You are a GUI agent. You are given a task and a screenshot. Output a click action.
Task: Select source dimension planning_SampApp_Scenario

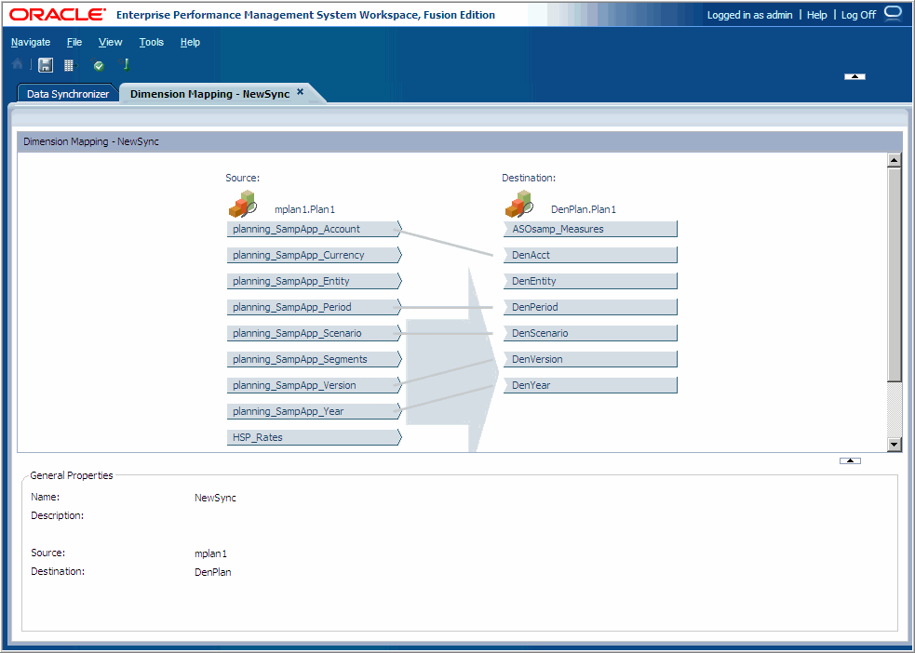click(314, 333)
